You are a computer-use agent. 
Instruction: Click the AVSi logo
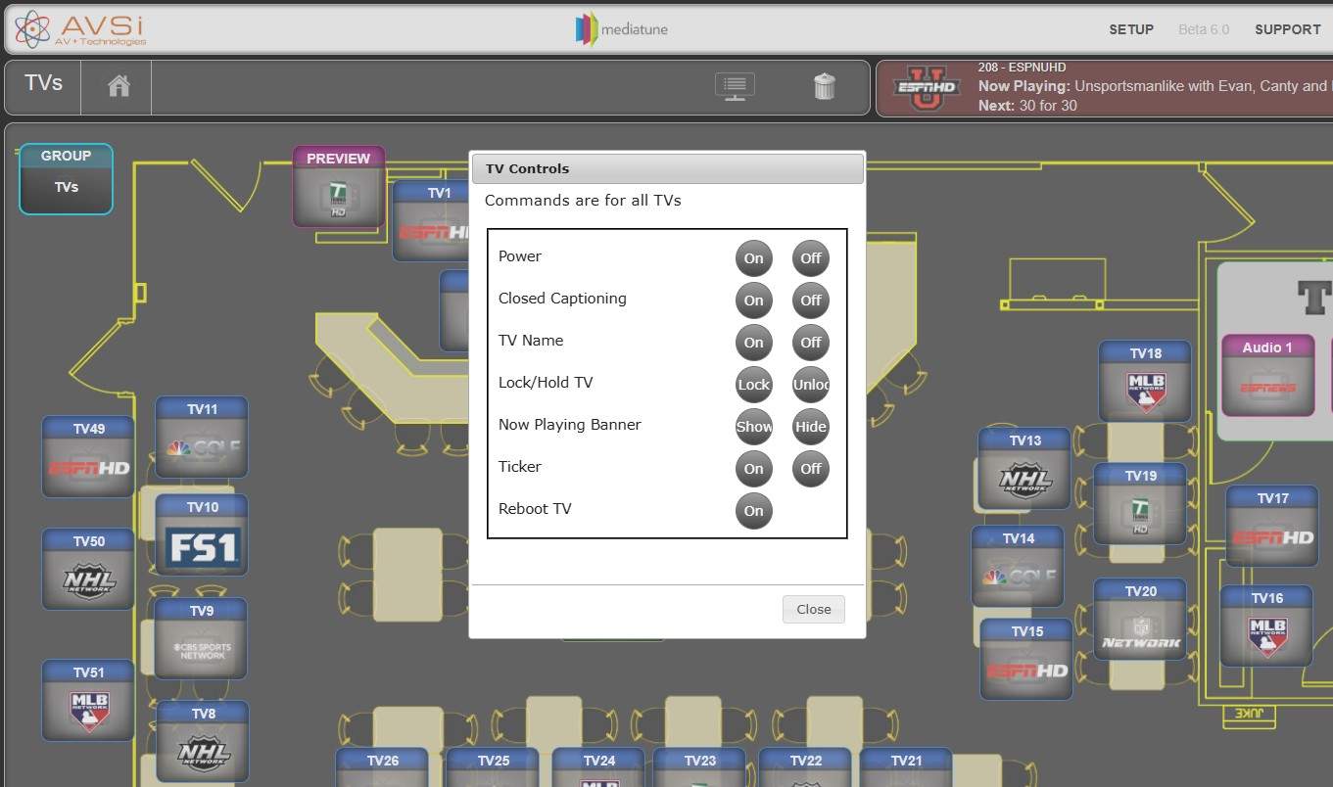pos(80,28)
